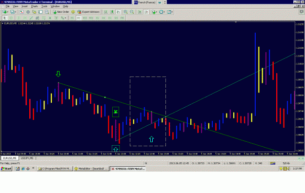The height and width of the screenshot is (193, 305).
Task: Expand the Arrows tool dropdown arrow
Action: tap(65, 18)
